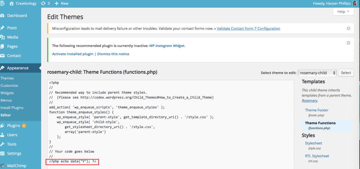360x169 pixels.
Task: Open Customize submenu item
Action: (x=9, y=85)
